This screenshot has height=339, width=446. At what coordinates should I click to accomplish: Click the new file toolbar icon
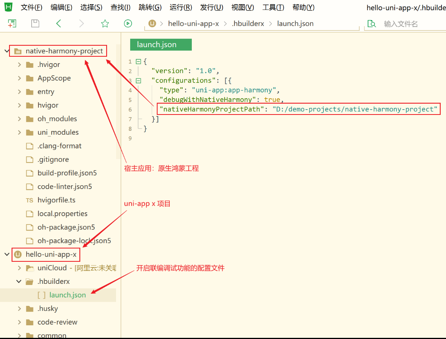[12, 23]
